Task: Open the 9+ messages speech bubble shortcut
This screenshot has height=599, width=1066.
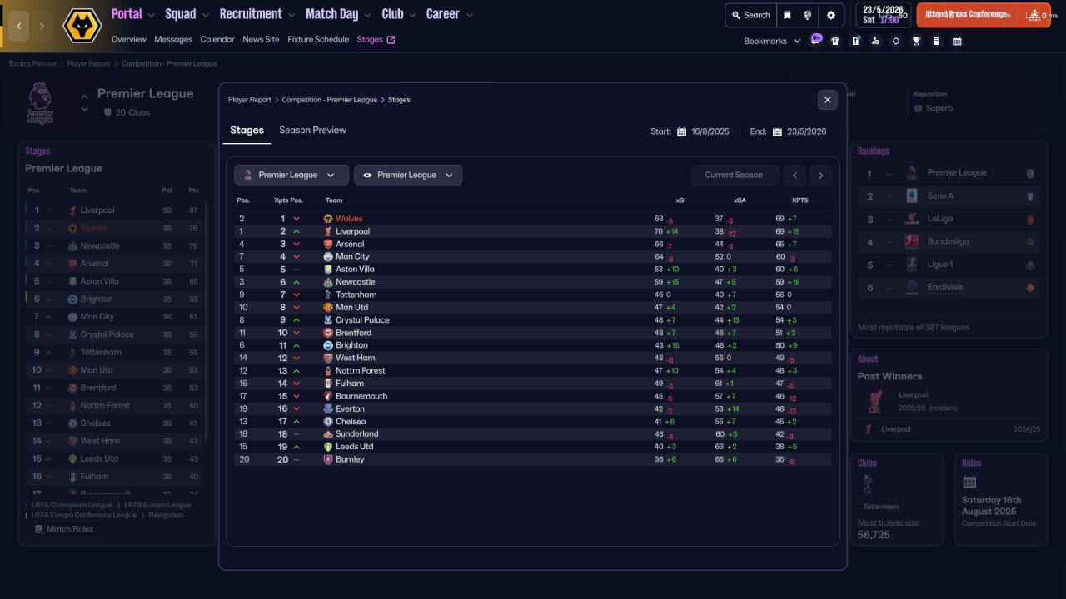Action: 816,38
